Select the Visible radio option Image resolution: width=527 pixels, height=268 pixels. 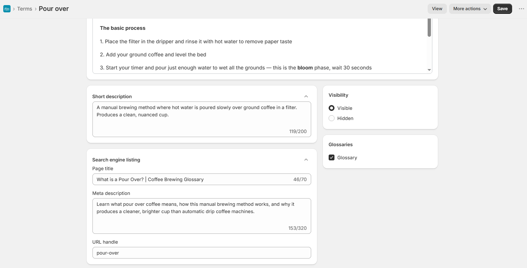pos(332,108)
